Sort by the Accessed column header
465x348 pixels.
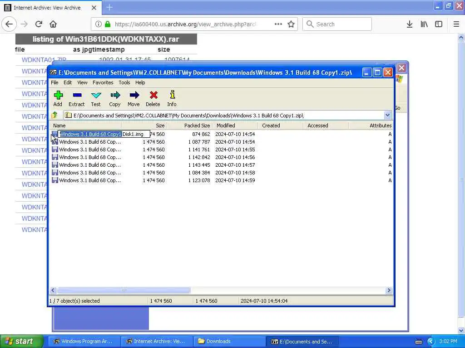pyautogui.click(x=326, y=126)
